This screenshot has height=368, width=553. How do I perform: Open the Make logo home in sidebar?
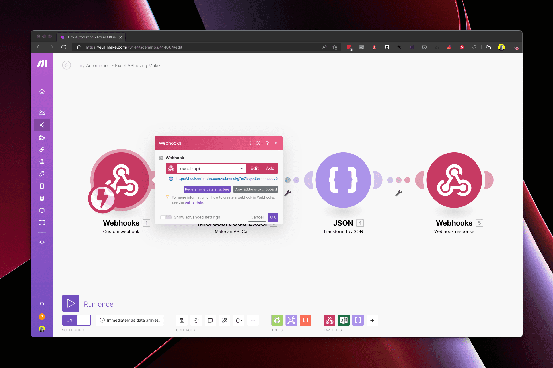click(x=42, y=64)
